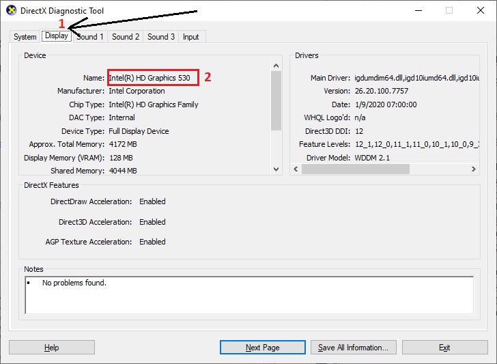
Task: Open the Sound 2 tab
Action: click(126, 37)
